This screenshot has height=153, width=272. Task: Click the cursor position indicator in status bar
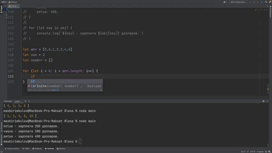tap(243, 152)
